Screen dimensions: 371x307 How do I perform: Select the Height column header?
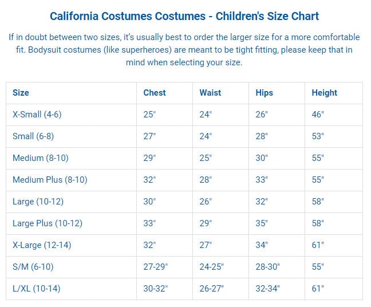pos(325,93)
